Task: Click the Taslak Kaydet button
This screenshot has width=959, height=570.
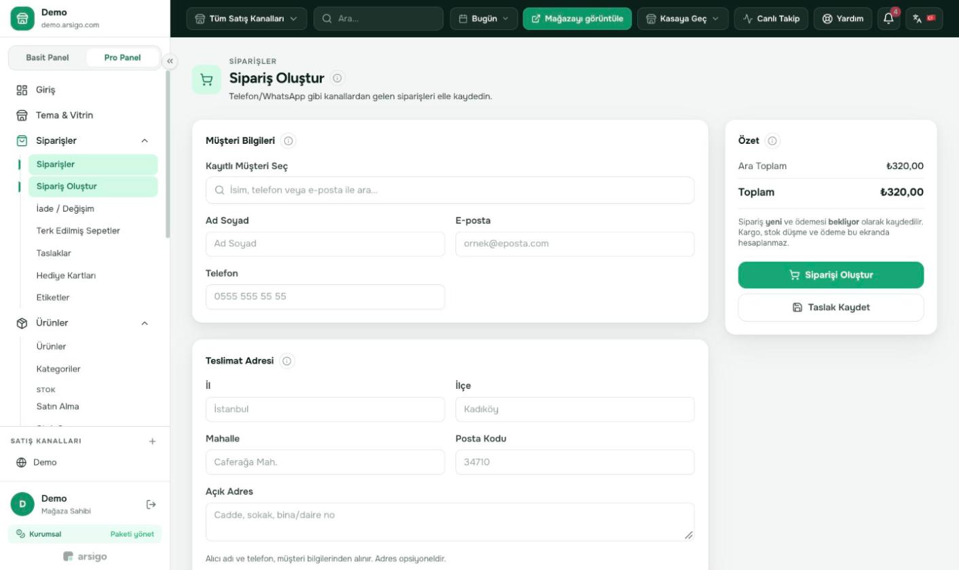Action: point(831,307)
